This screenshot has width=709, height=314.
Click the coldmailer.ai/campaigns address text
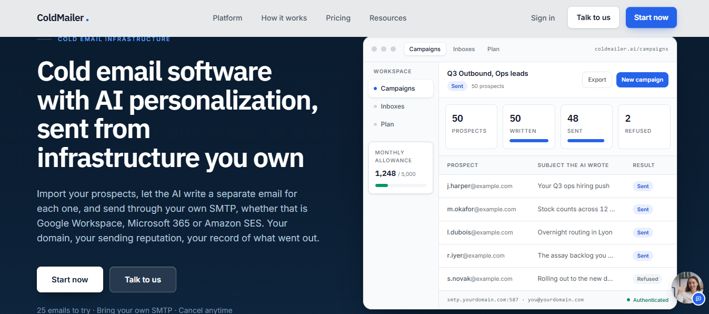point(632,49)
